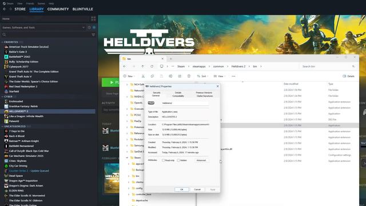366x206 pixels.
Task: Click the file name field in Properties
Action: [x=185, y=103]
